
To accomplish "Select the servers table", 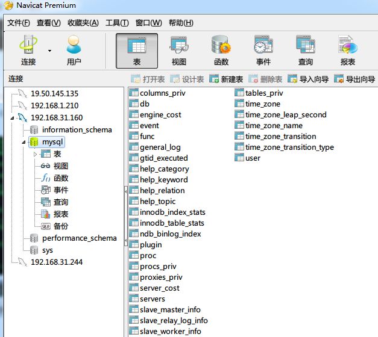I will click(x=153, y=298).
